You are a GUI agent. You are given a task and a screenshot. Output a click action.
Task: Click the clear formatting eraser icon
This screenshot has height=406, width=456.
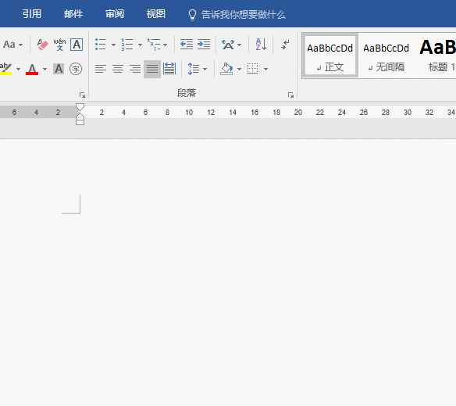click(42, 45)
